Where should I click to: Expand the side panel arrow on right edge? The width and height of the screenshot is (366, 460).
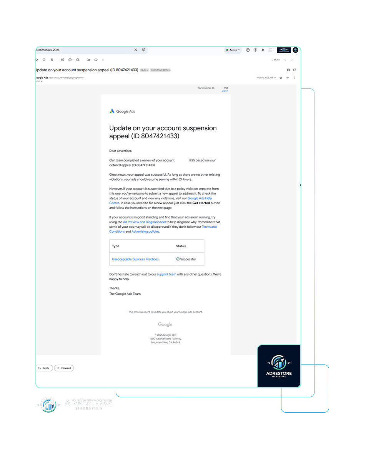pos(300,185)
